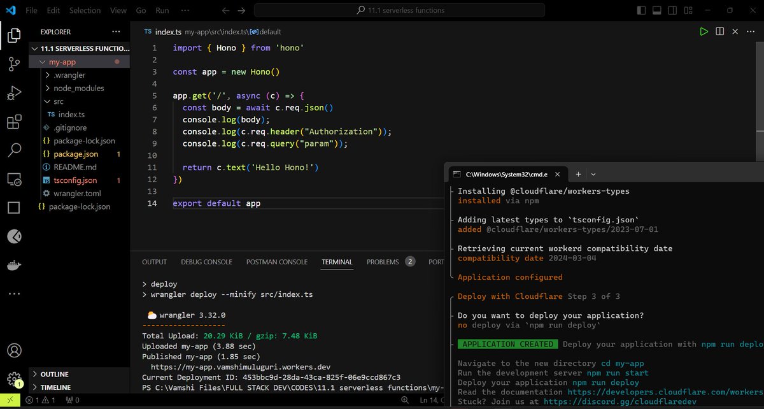Collapse the my-app folder
Viewport: 764px width, 409px height.
[80, 62]
